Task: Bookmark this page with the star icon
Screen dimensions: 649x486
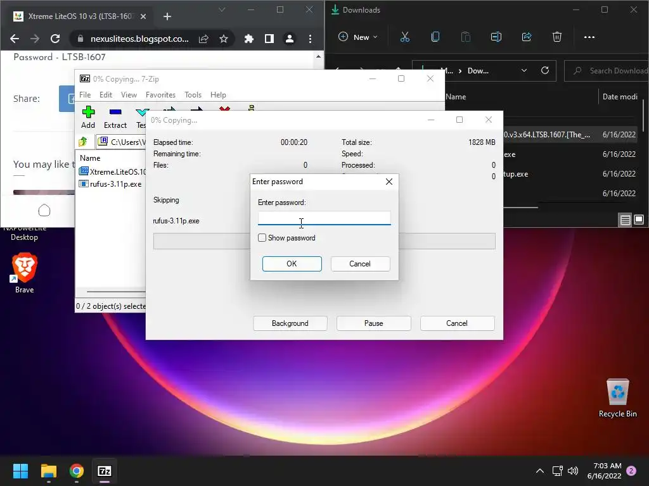Action: click(224, 39)
